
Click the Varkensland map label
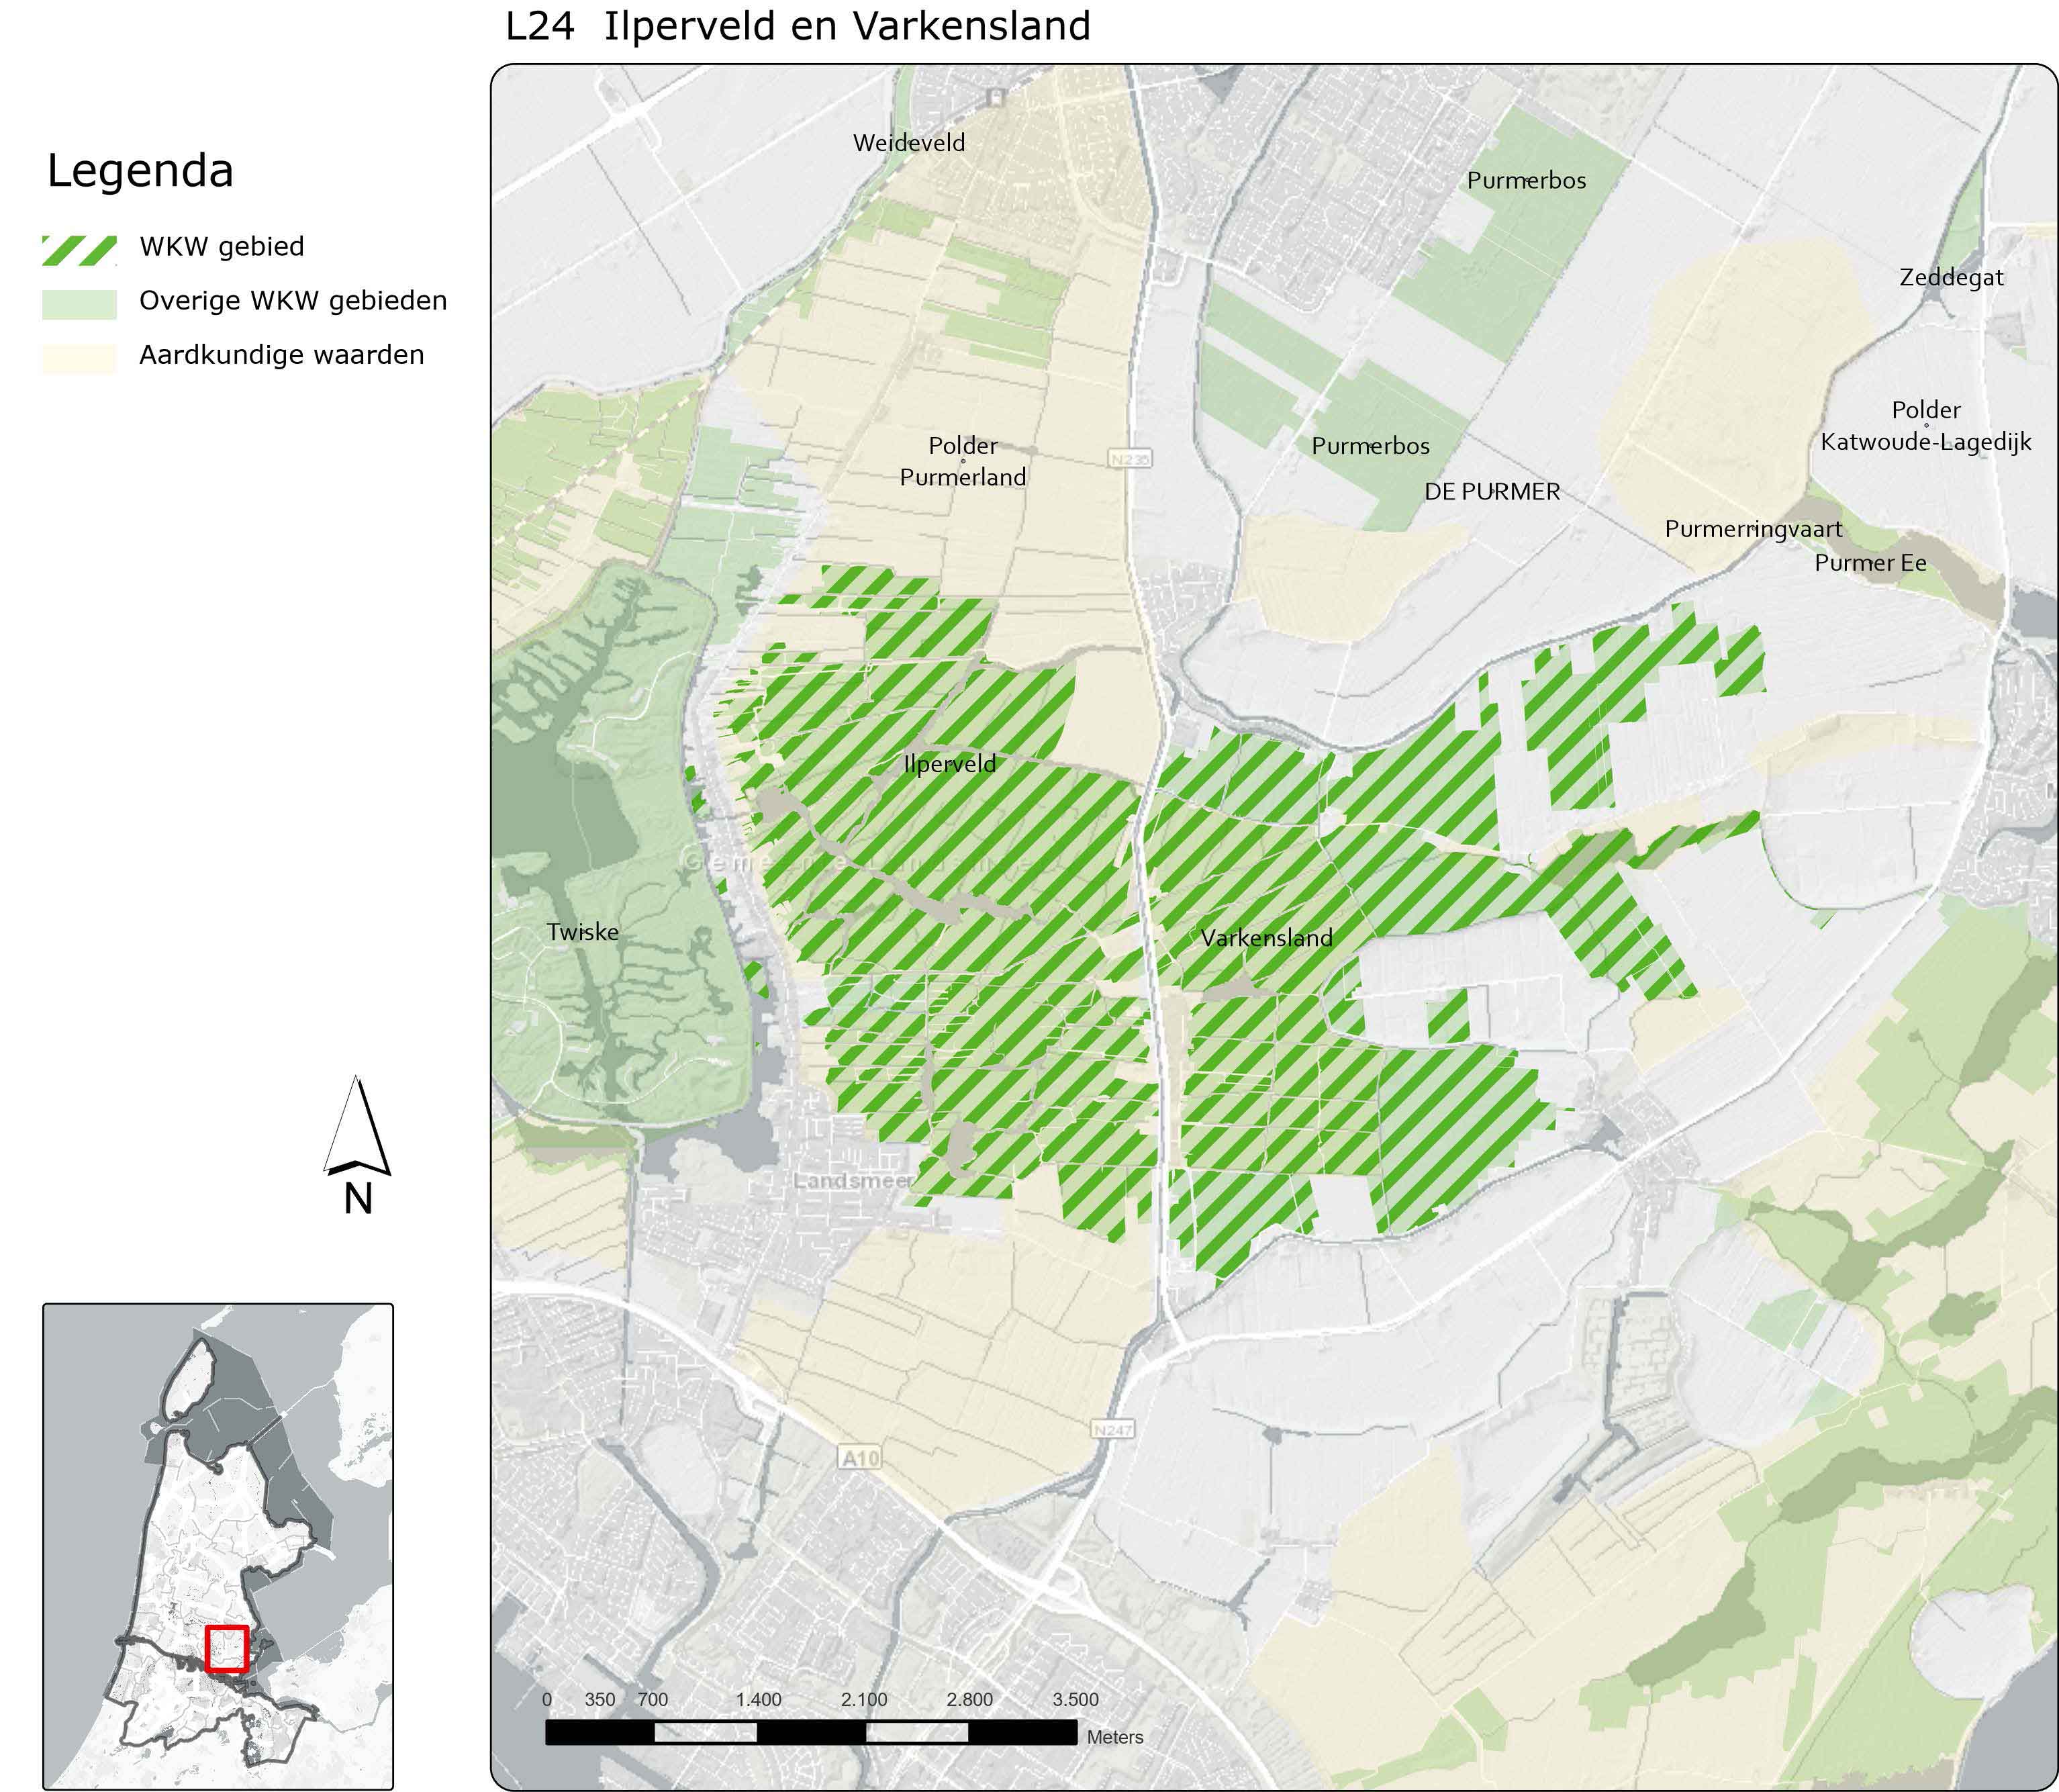[1266, 938]
